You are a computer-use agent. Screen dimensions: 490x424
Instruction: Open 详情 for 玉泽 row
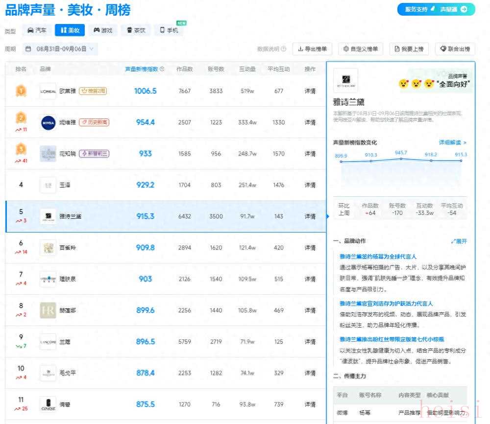(310, 185)
